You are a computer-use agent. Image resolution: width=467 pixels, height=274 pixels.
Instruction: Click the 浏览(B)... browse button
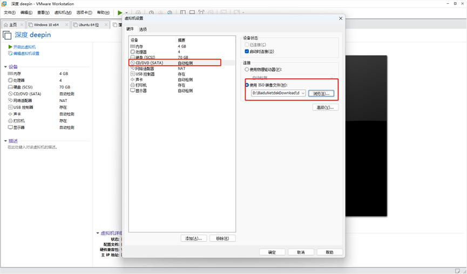[x=321, y=93]
